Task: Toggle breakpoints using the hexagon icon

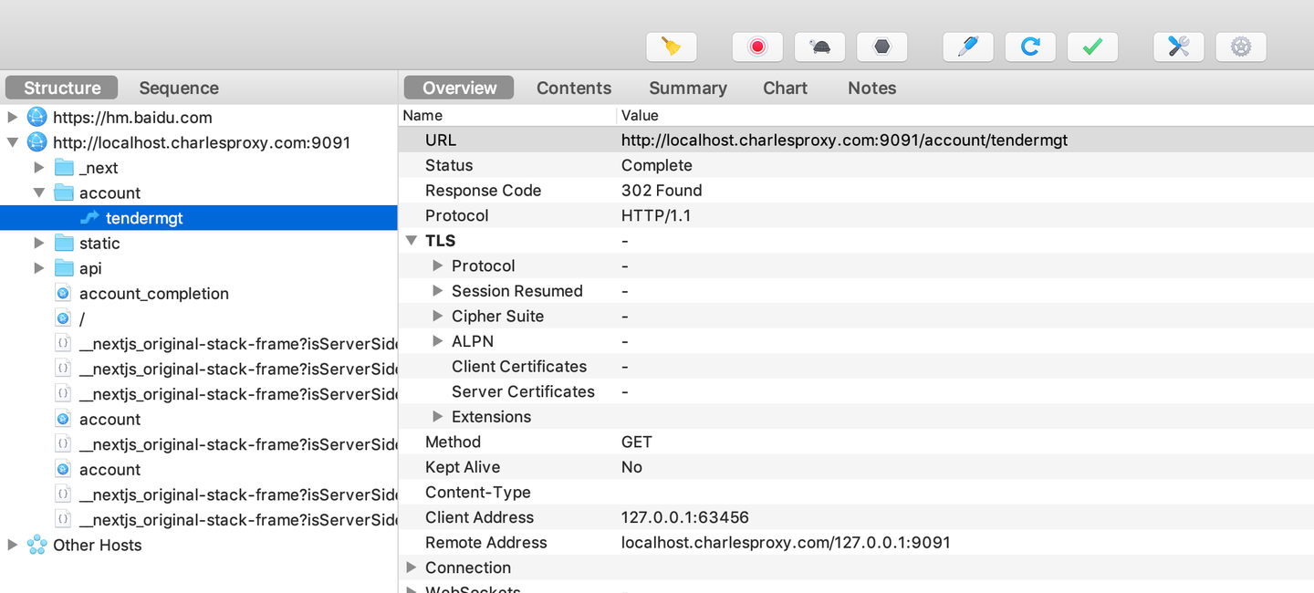Action: pyautogui.click(x=881, y=47)
